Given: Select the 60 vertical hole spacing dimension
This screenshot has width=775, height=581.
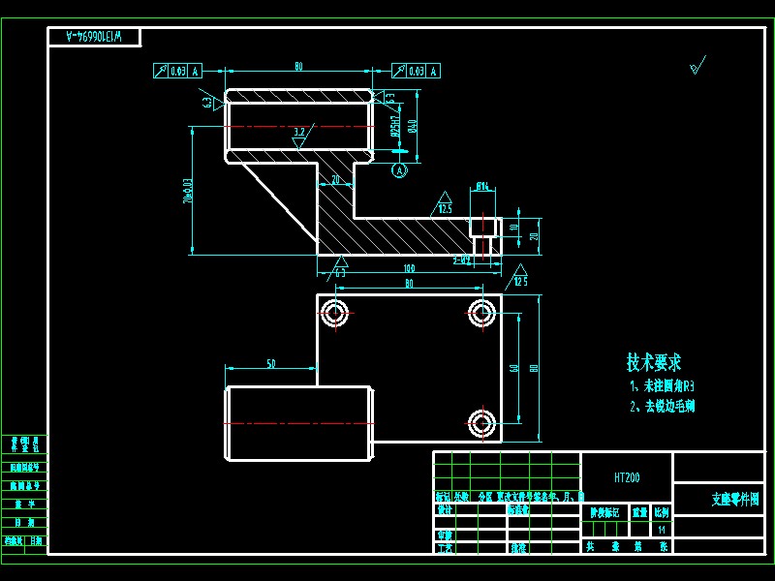Looking at the screenshot, I should click(514, 368).
